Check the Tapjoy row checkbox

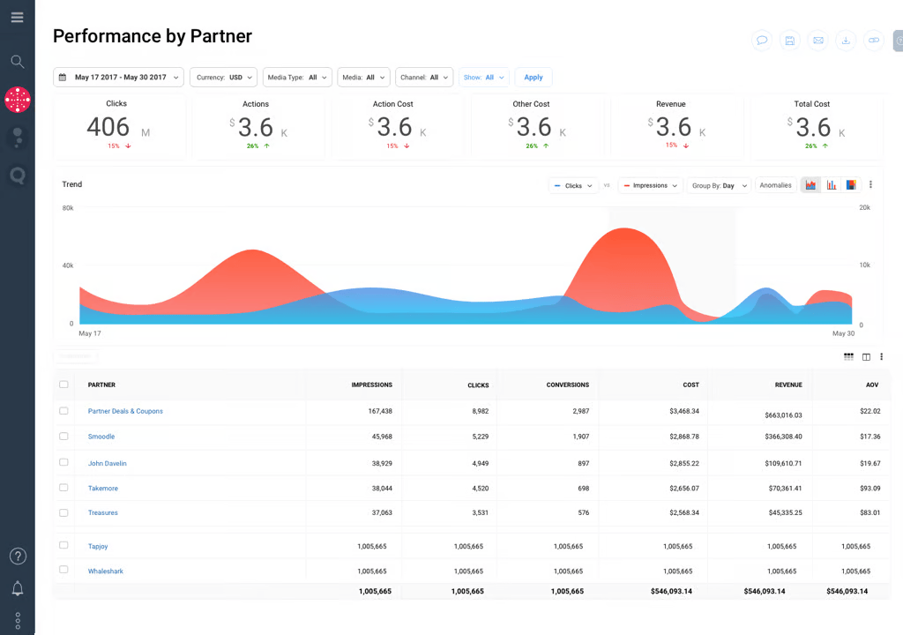[63, 545]
